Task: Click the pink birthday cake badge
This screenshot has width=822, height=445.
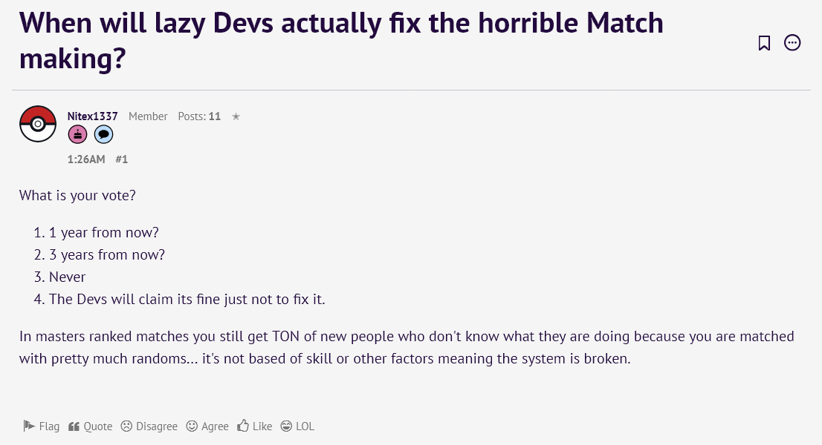Action: [x=78, y=134]
